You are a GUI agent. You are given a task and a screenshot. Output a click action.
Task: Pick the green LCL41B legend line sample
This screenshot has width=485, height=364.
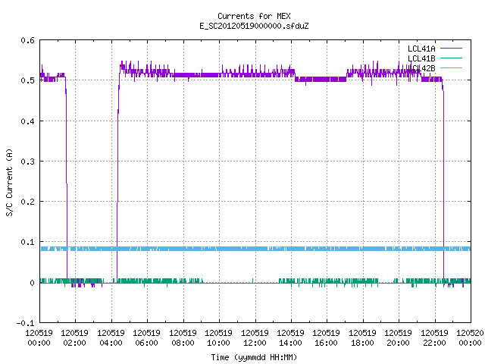[451, 58]
